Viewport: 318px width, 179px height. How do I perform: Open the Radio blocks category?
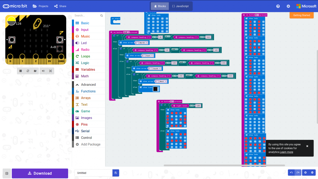(89, 49)
